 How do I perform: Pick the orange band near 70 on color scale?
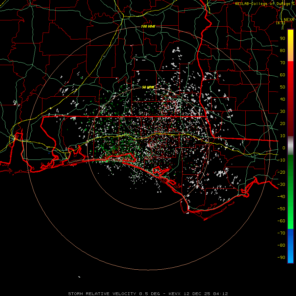tap(290, 57)
